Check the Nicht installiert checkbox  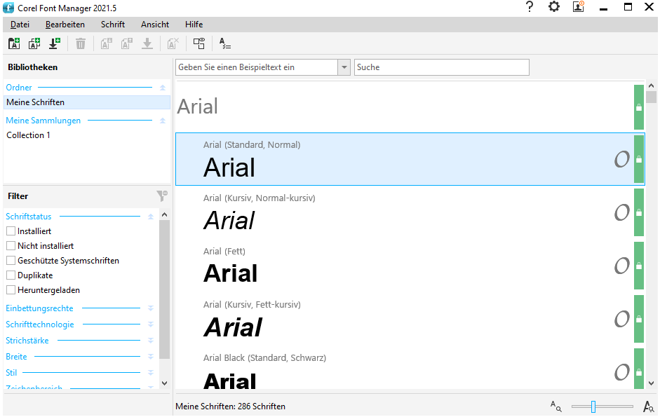[11, 246]
